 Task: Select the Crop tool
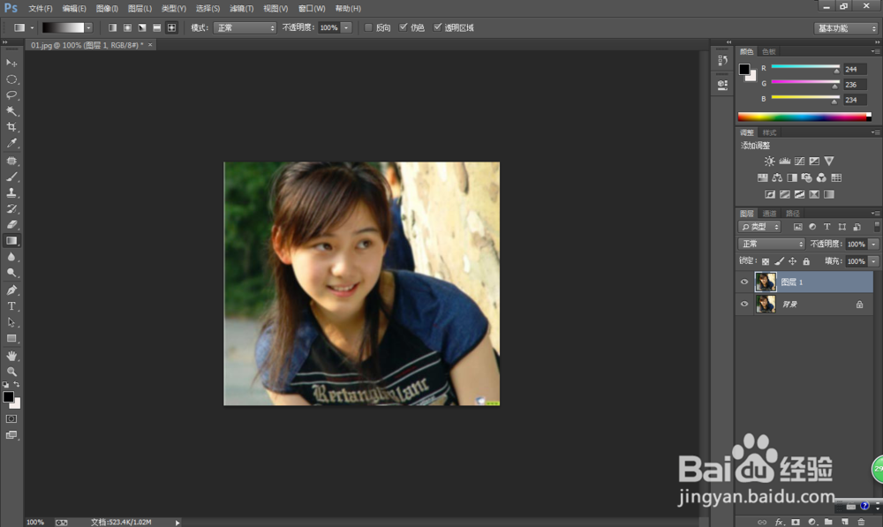[x=11, y=127]
